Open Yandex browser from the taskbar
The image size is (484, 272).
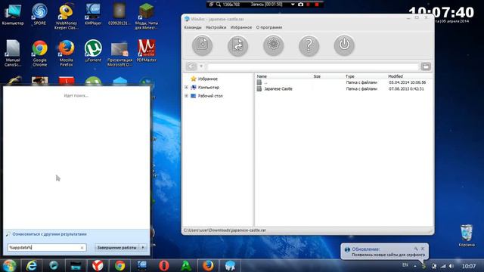(98, 265)
